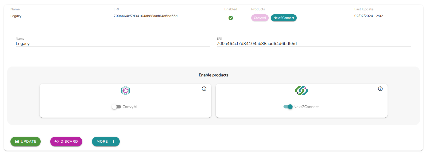Click the ConvyAI hexagon logo
Screen dimensions: 425x153
tap(125, 91)
